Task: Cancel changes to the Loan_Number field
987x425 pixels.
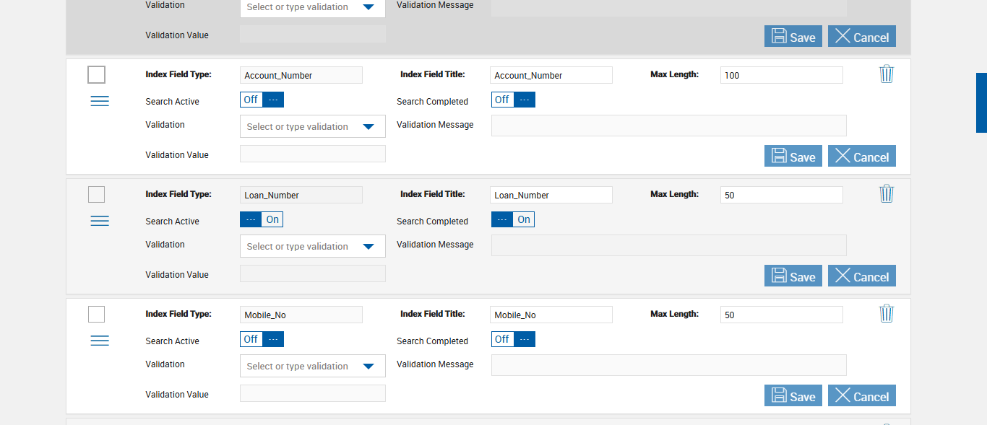Action: [861, 276]
